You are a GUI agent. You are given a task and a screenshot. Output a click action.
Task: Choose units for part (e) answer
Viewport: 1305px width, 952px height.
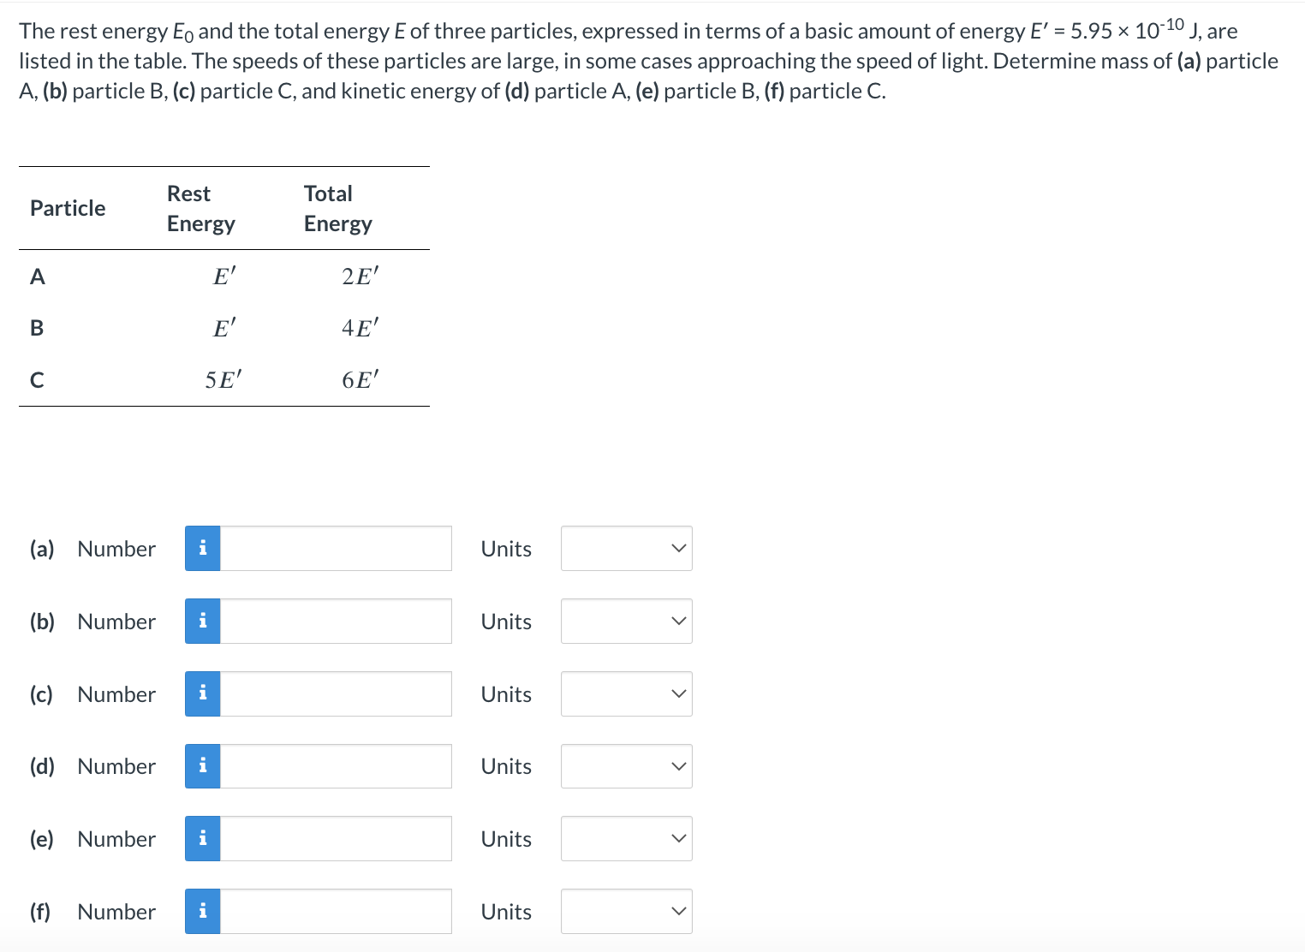tap(626, 839)
